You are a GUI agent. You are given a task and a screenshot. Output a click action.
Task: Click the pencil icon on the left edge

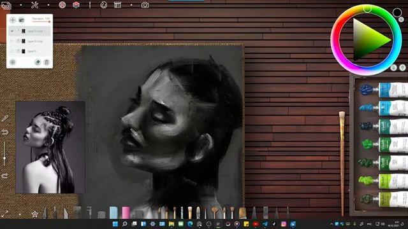click(4, 118)
